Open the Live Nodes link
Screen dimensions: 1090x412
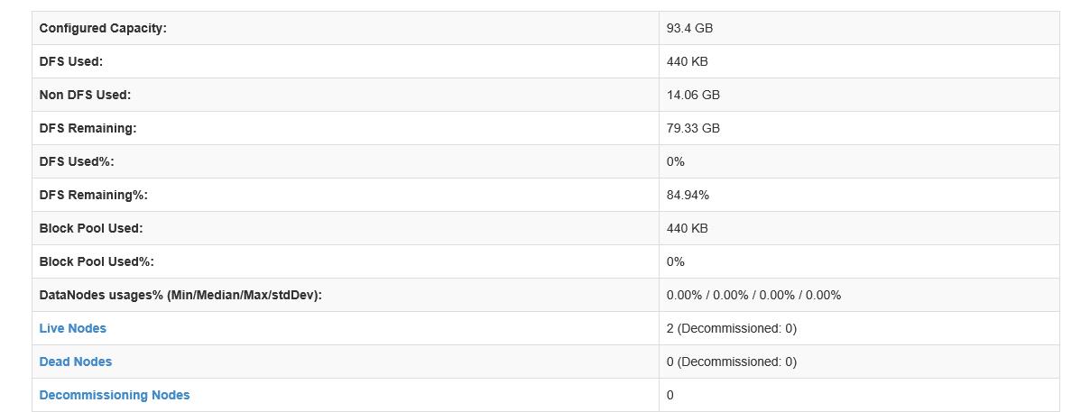[x=73, y=328]
